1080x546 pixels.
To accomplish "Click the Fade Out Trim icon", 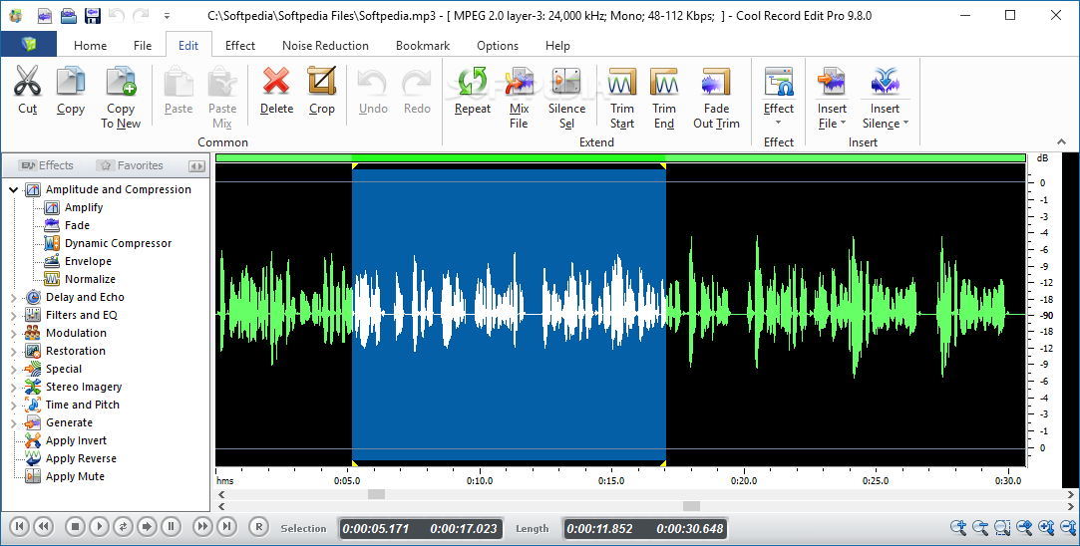I will tap(716, 82).
